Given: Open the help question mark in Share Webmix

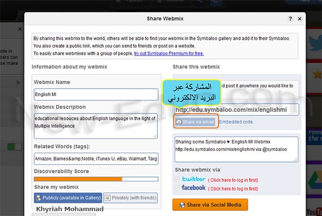Looking at the screenshot, I should pos(290,19).
